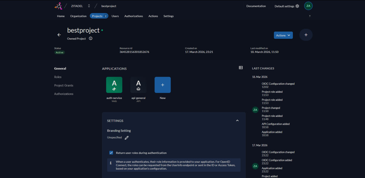Click the Unspecified branding value

click(114, 138)
